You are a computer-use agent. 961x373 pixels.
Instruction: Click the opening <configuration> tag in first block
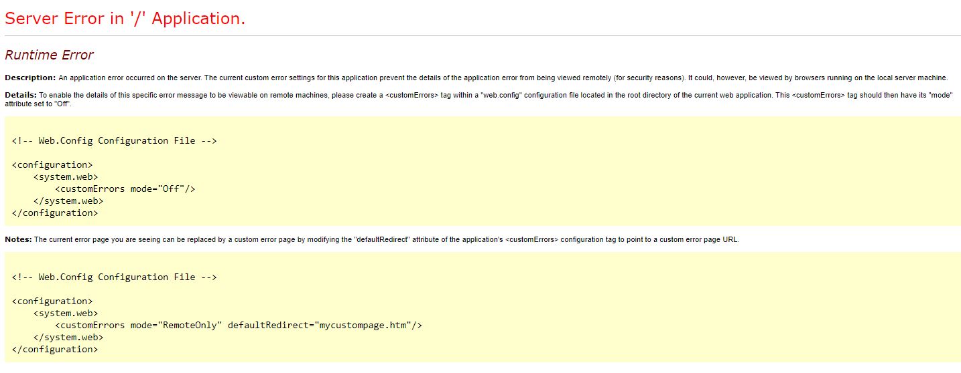52,164
